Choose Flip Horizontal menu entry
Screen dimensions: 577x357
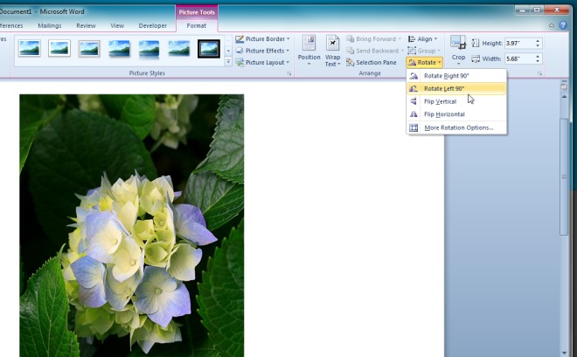456,114
